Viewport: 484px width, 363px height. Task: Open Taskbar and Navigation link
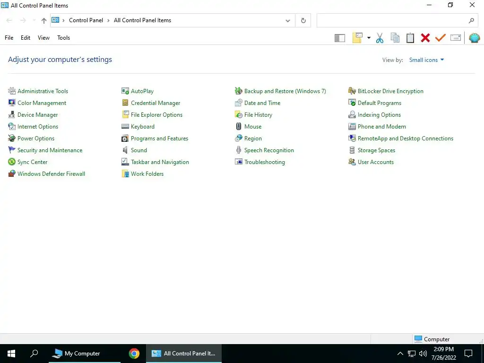point(160,162)
